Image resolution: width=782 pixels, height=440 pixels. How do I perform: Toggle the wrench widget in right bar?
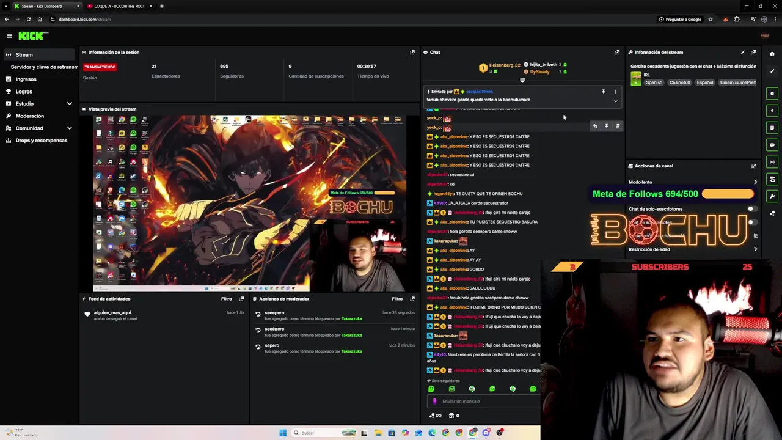(772, 196)
